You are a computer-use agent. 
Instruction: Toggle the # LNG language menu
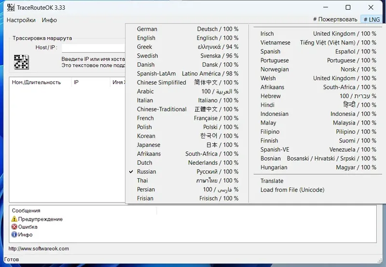[372, 19]
